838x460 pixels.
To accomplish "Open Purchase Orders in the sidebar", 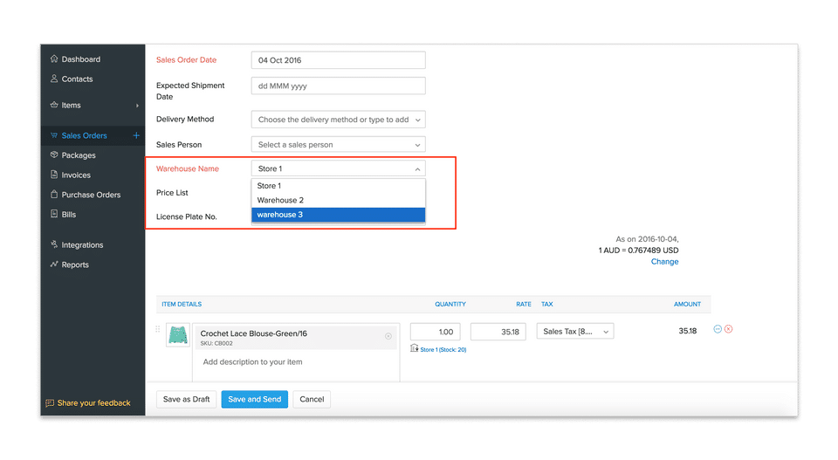I will tap(91, 195).
